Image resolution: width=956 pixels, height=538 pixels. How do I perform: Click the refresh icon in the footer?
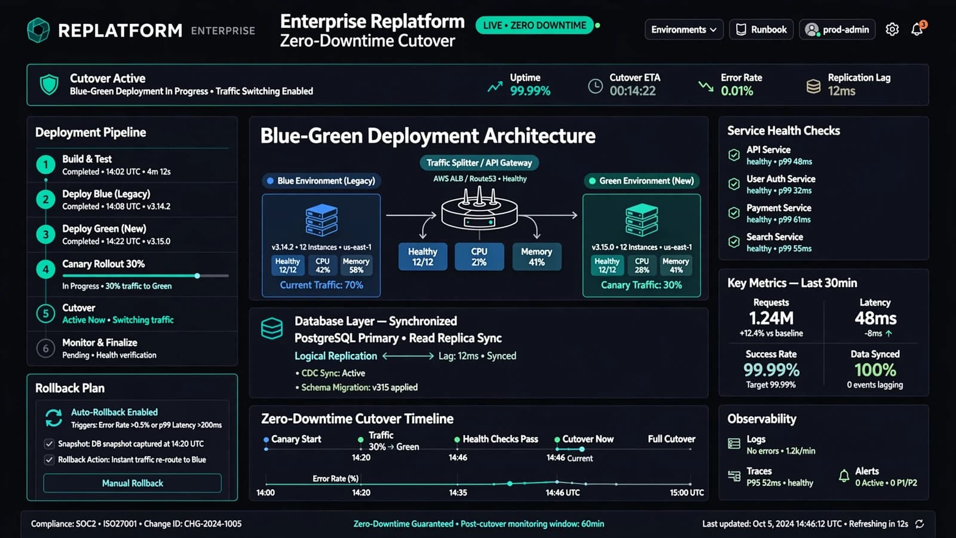pos(920,524)
